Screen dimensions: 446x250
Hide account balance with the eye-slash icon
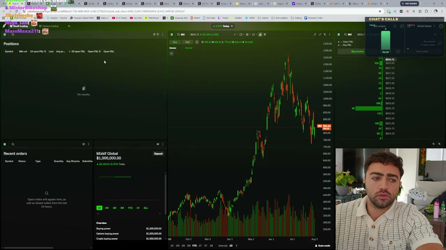click(x=158, y=144)
